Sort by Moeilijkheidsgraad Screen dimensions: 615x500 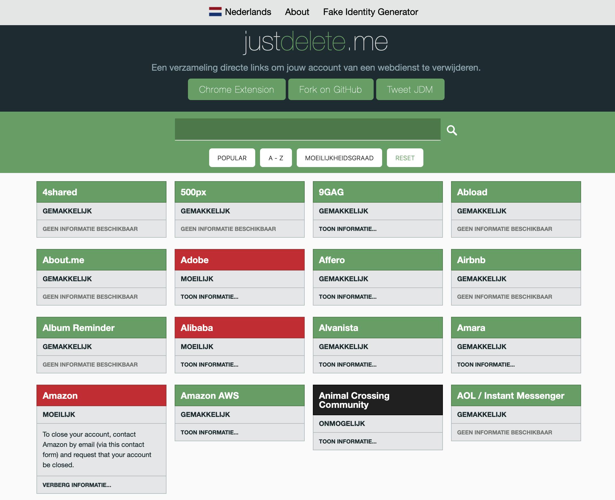339,158
